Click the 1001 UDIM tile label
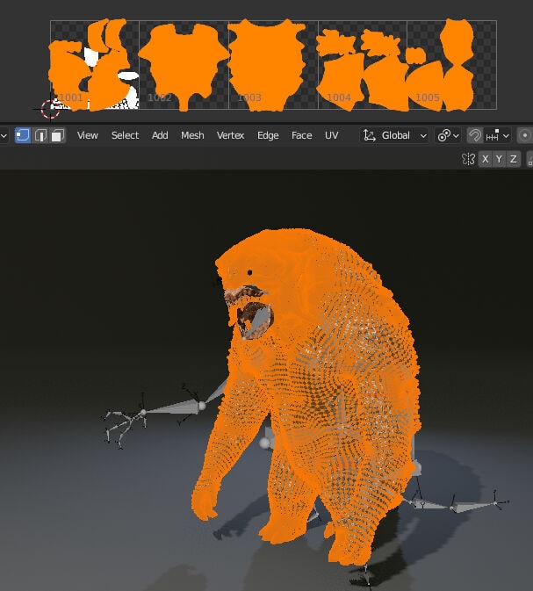This screenshot has height=591, width=533. (71, 97)
